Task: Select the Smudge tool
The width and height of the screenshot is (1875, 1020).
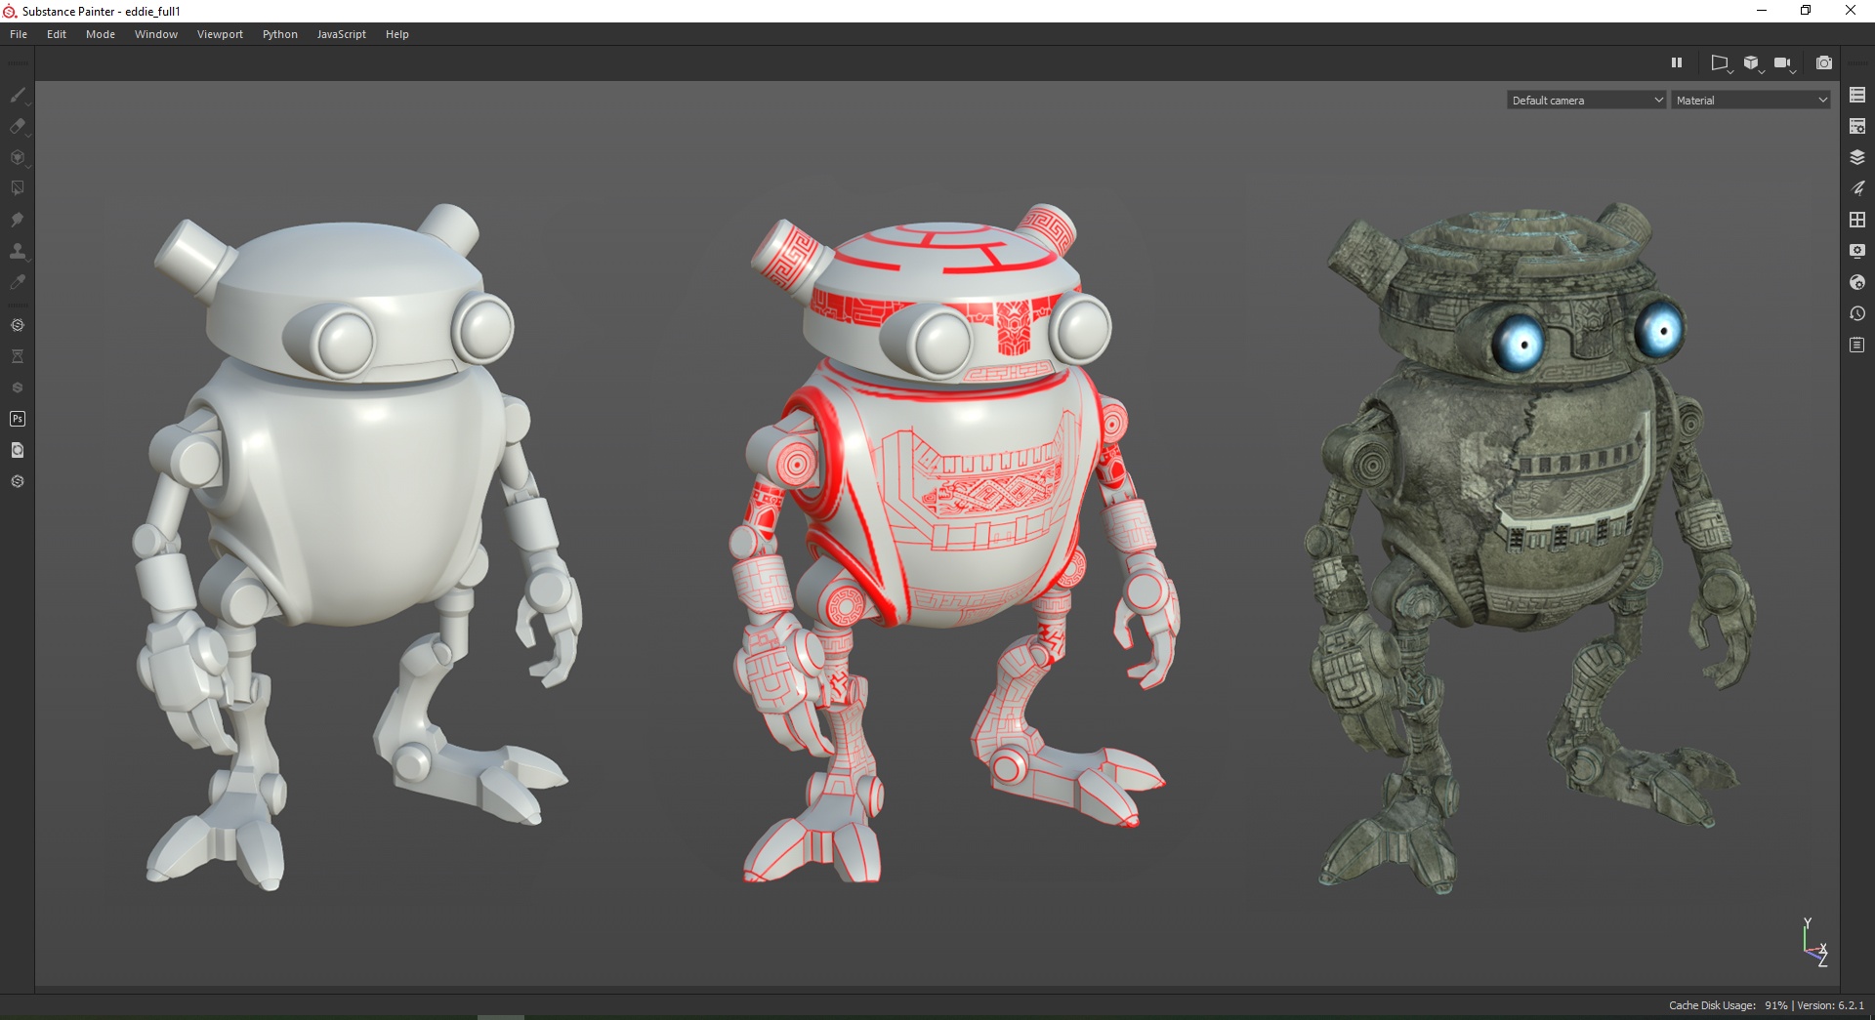Action: click(x=18, y=220)
